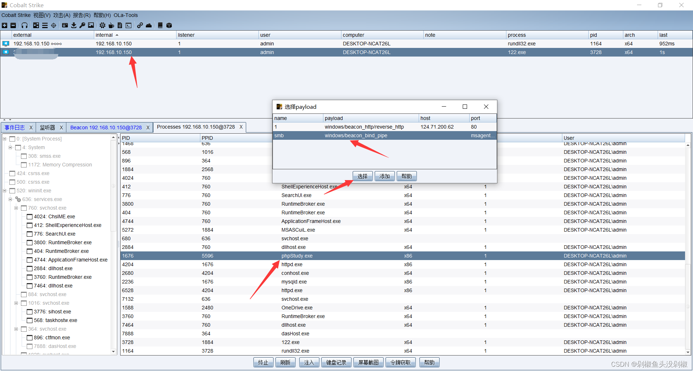Click the 注入 button
693x371 pixels.
point(309,362)
